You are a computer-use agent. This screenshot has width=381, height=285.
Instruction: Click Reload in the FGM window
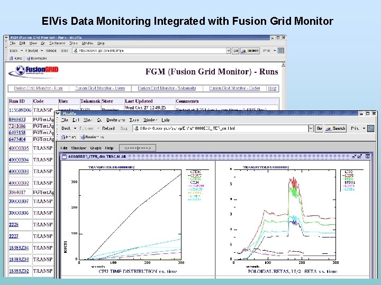click(51, 51)
